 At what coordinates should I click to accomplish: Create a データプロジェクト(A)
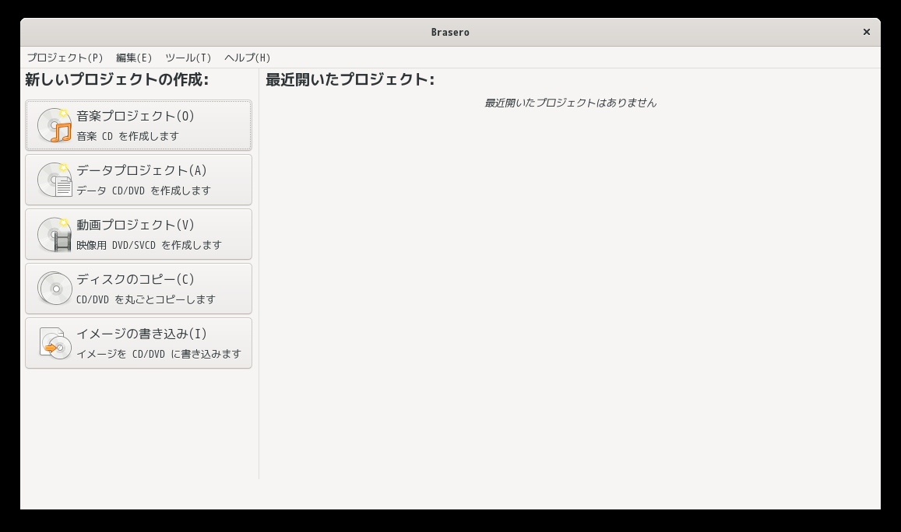139,180
